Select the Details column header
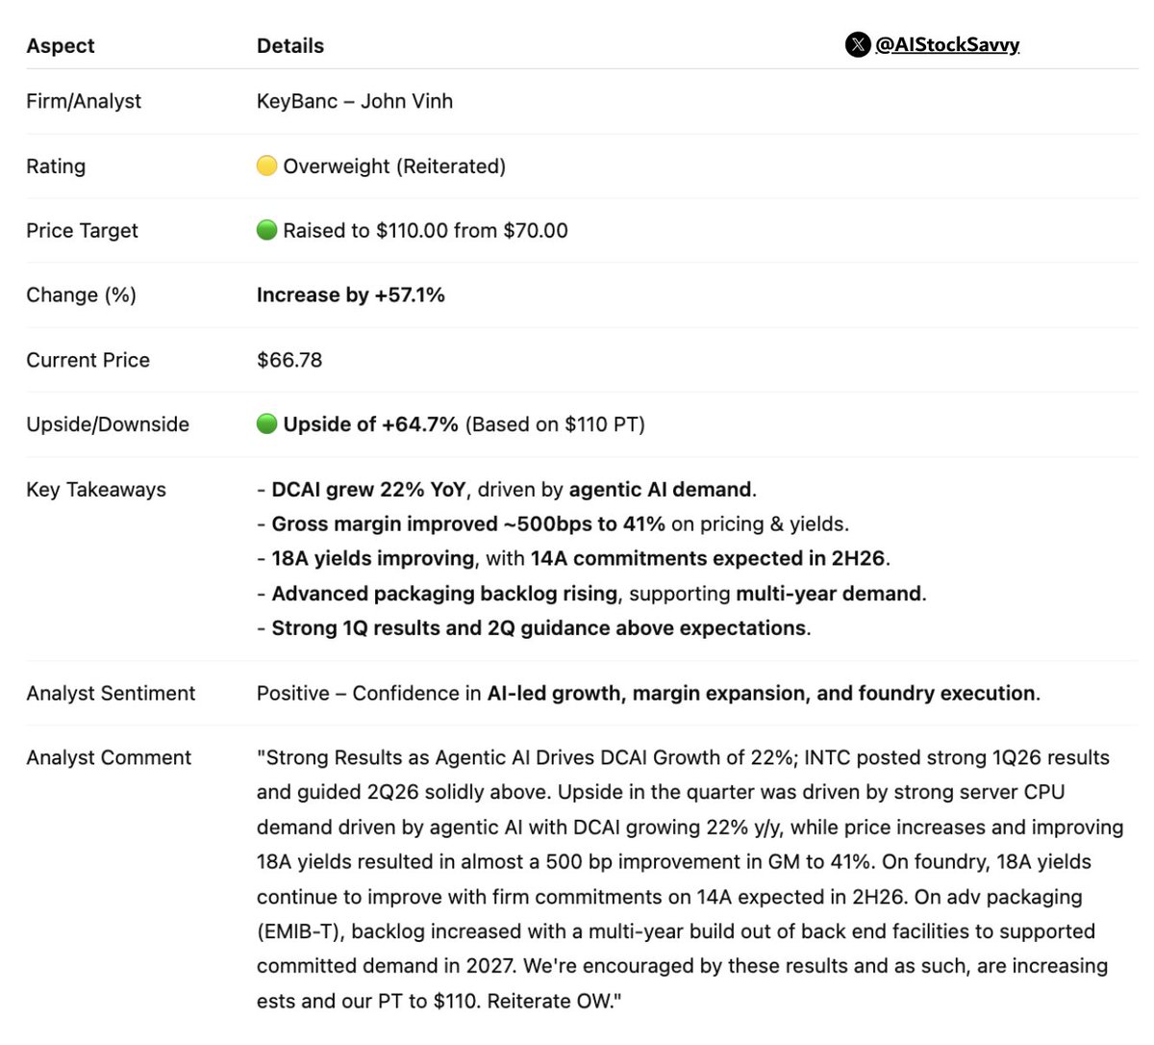This screenshot has width=1154, height=1045. (x=290, y=45)
